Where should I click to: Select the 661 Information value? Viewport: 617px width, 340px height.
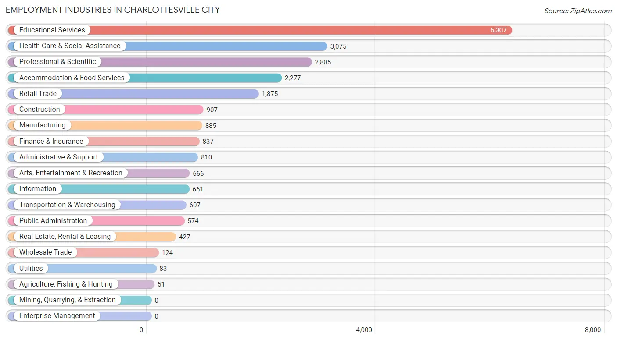[198, 189]
